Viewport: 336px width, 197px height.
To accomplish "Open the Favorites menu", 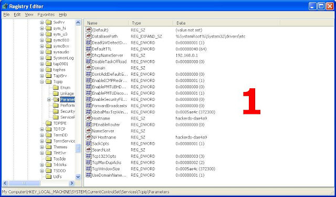I will (46, 15).
